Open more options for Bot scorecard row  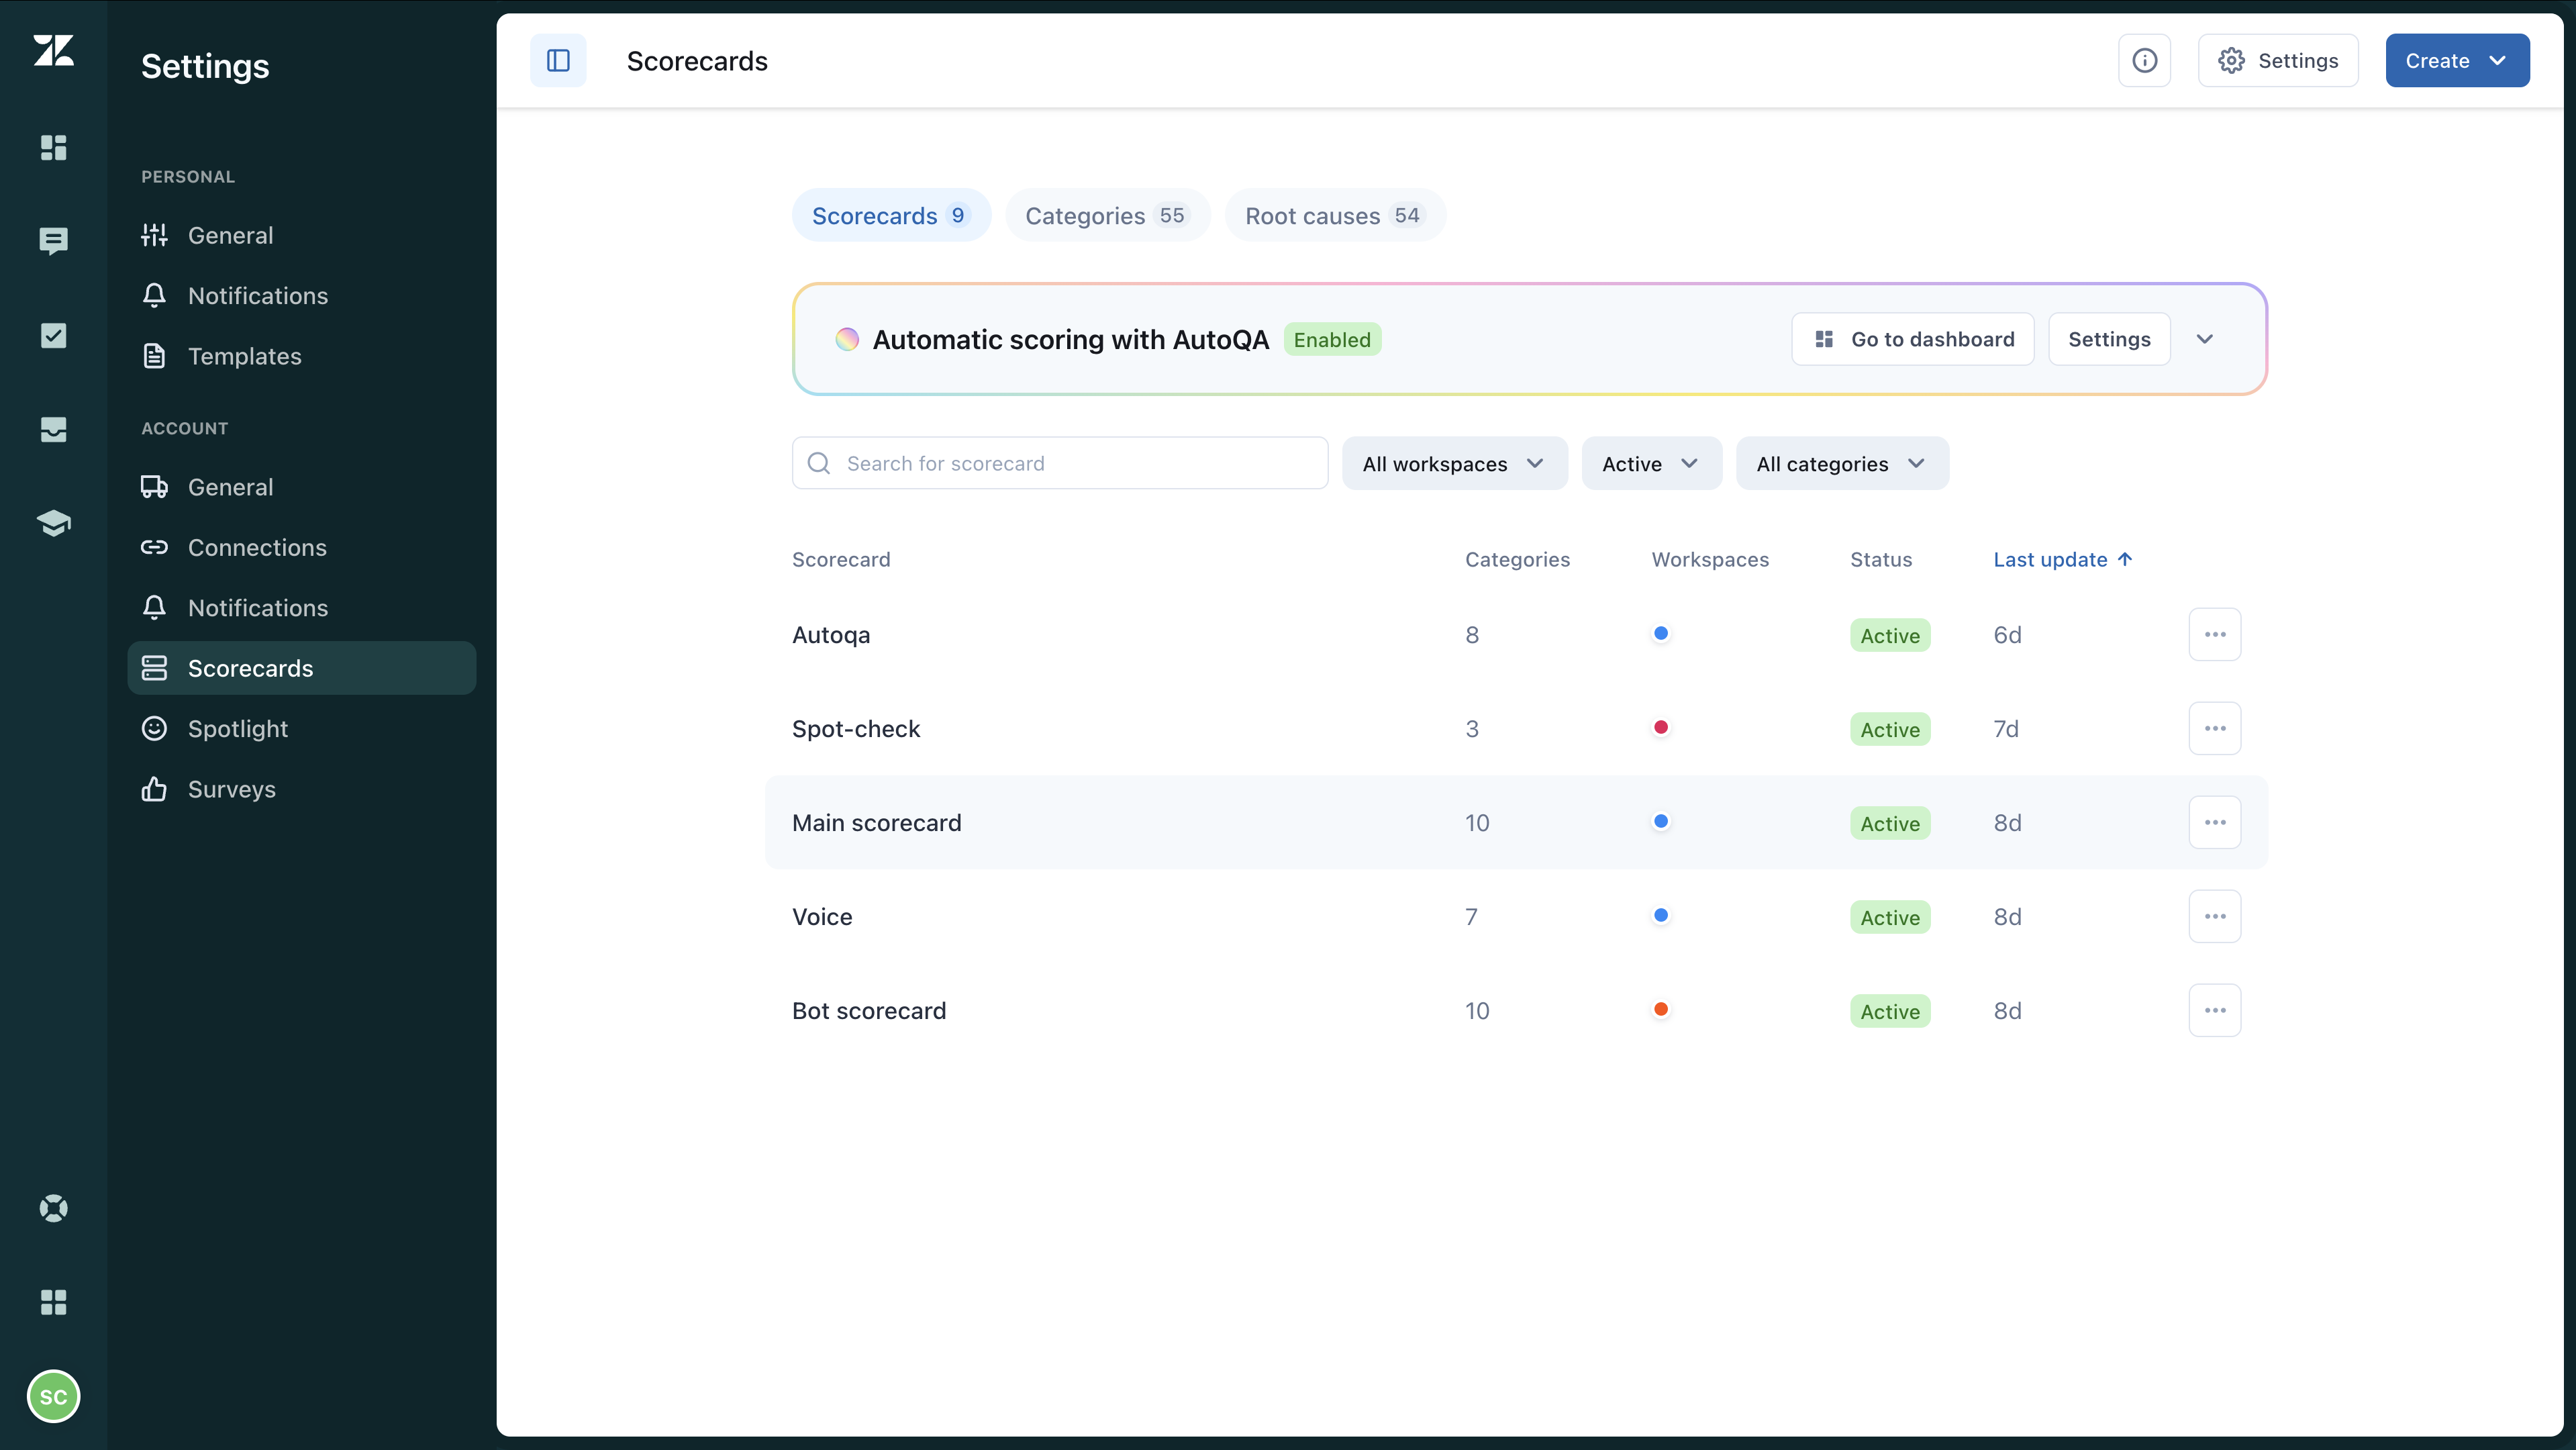(x=2214, y=1010)
